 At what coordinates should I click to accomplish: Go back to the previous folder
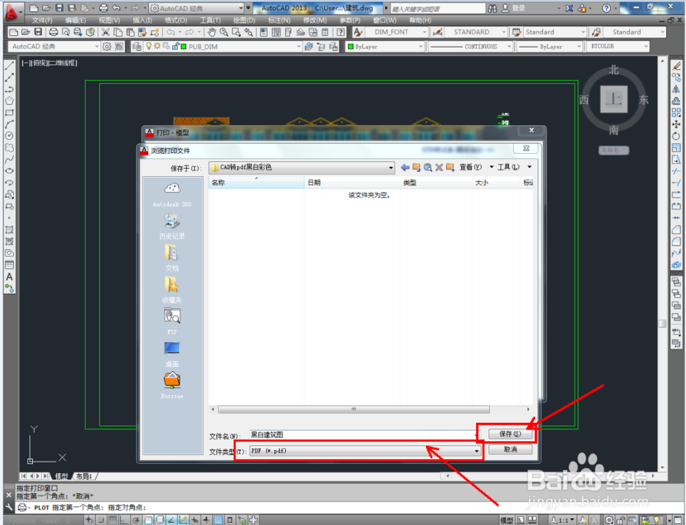(405, 167)
